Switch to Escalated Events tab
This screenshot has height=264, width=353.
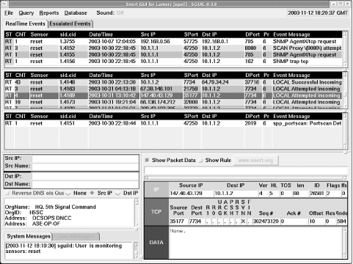coord(70,23)
